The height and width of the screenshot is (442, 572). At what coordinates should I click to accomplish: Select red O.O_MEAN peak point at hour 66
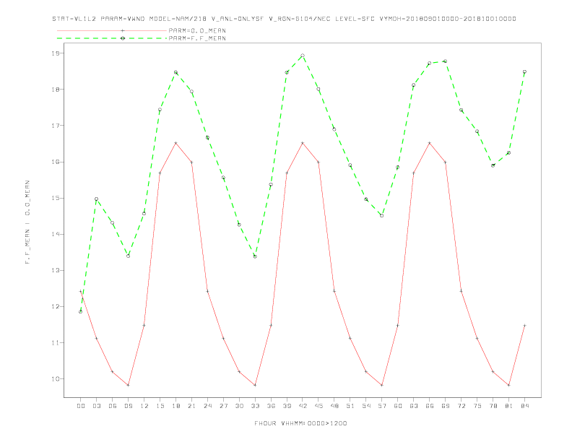point(430,143)
